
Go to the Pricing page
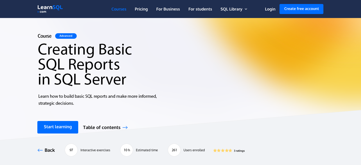[x=141, y=9]
